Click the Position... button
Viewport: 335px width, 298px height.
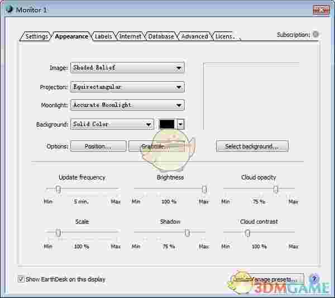click(x=98, y=146)
